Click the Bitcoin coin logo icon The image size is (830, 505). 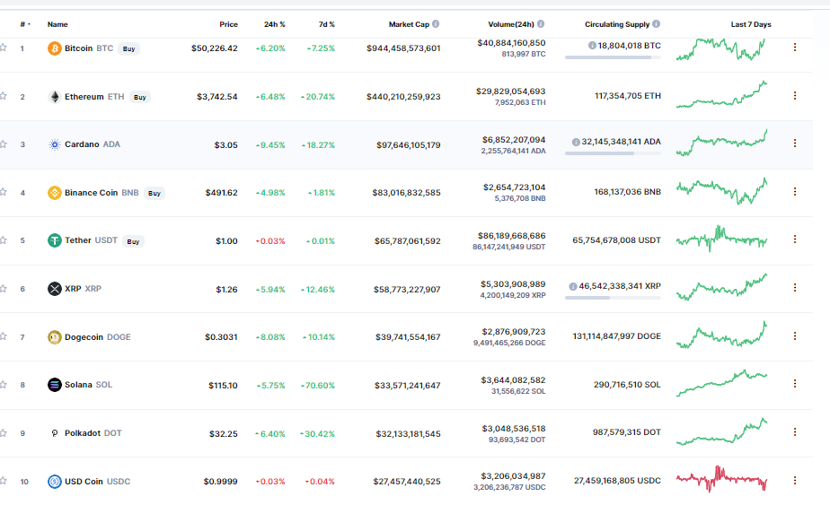[x=55, y=48]
